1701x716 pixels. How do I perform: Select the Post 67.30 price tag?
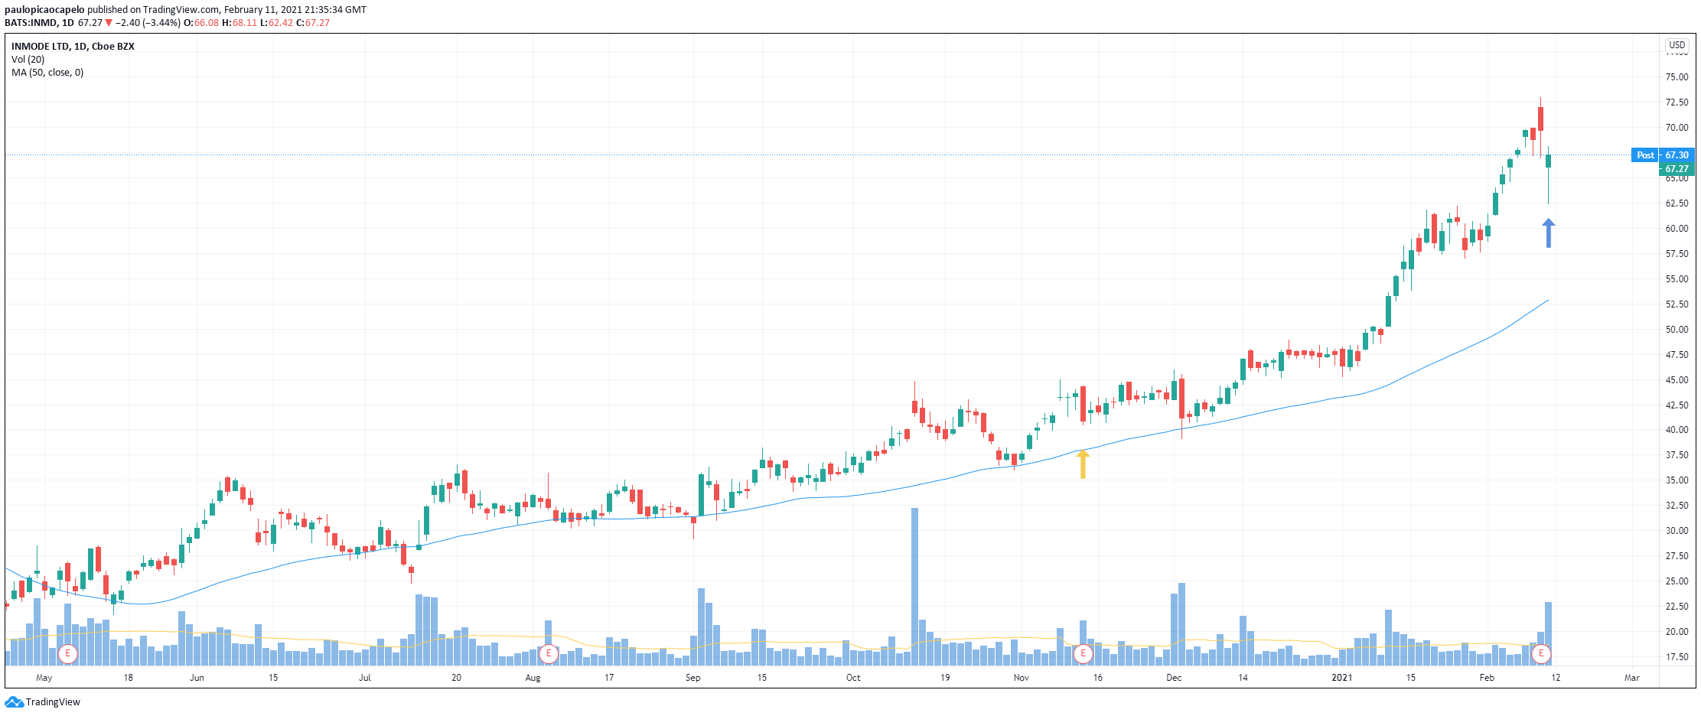[1664, 155]
